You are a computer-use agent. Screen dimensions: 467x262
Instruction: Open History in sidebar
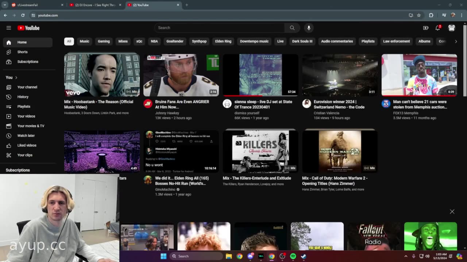(x=28, y=97)
